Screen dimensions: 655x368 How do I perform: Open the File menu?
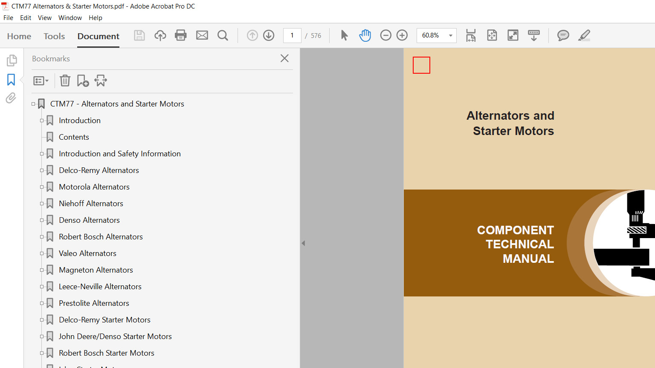[x=8, y=18]
